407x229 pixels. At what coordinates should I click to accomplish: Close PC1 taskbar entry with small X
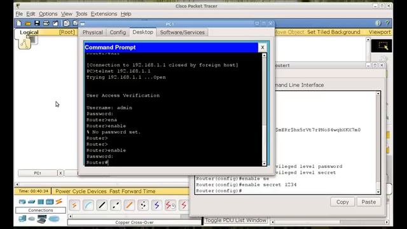[x=60, y=173]
